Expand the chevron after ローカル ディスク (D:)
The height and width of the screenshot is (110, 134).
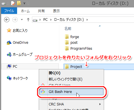[x=87, y=20]
